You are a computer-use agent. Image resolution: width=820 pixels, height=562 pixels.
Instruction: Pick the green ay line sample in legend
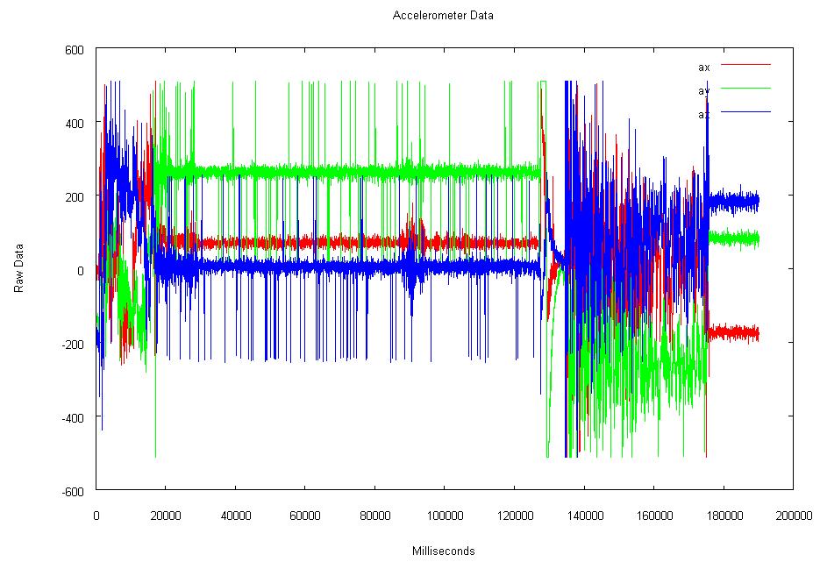click(745, 88)
